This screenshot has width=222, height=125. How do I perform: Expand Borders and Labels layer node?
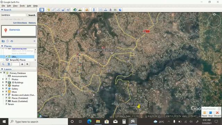(3, 95)
